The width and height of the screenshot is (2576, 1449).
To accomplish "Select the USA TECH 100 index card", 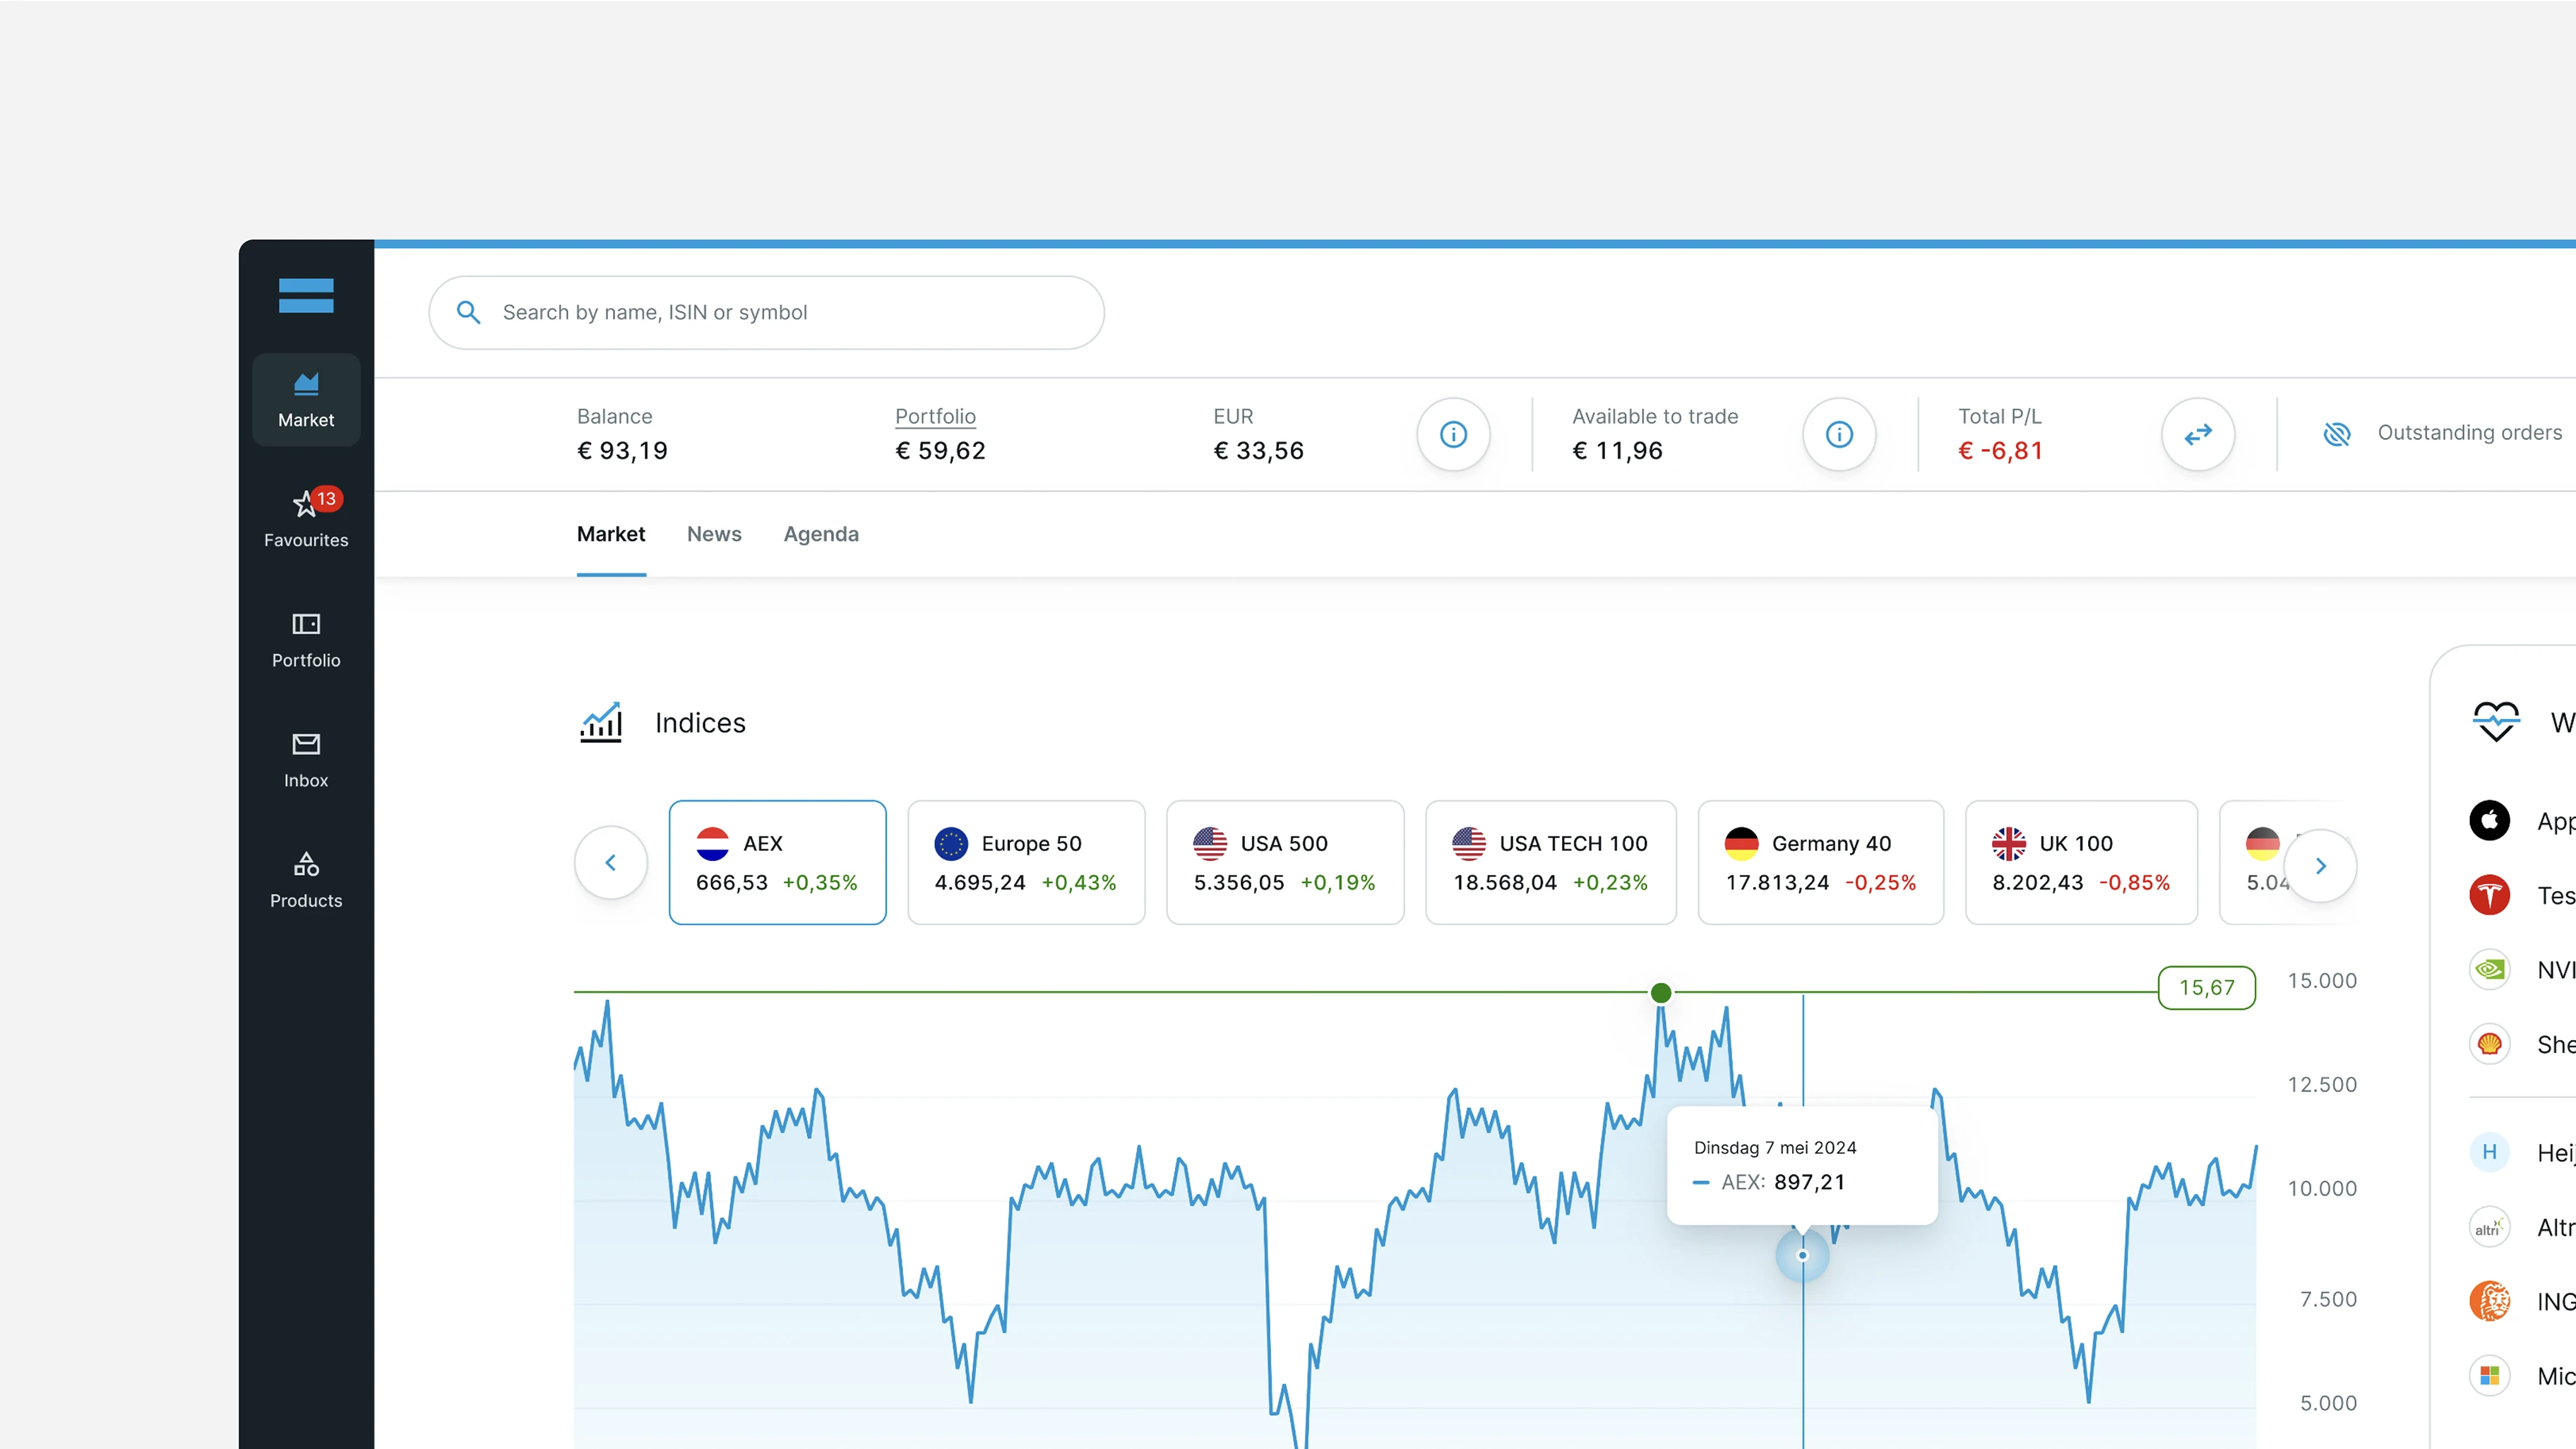I will tap(1551, 862).
